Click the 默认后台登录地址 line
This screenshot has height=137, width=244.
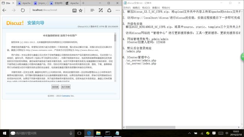click(x=139, y=48)
